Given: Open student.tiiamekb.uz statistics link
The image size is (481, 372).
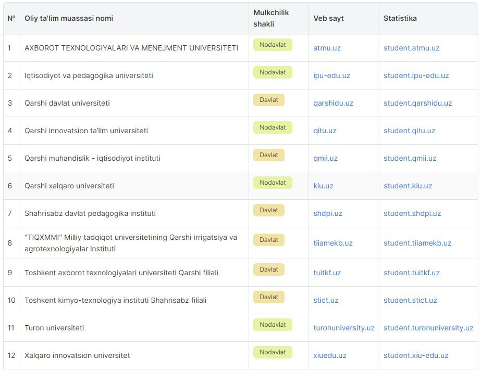Looking at the screenshot, I should pos(417,243).
